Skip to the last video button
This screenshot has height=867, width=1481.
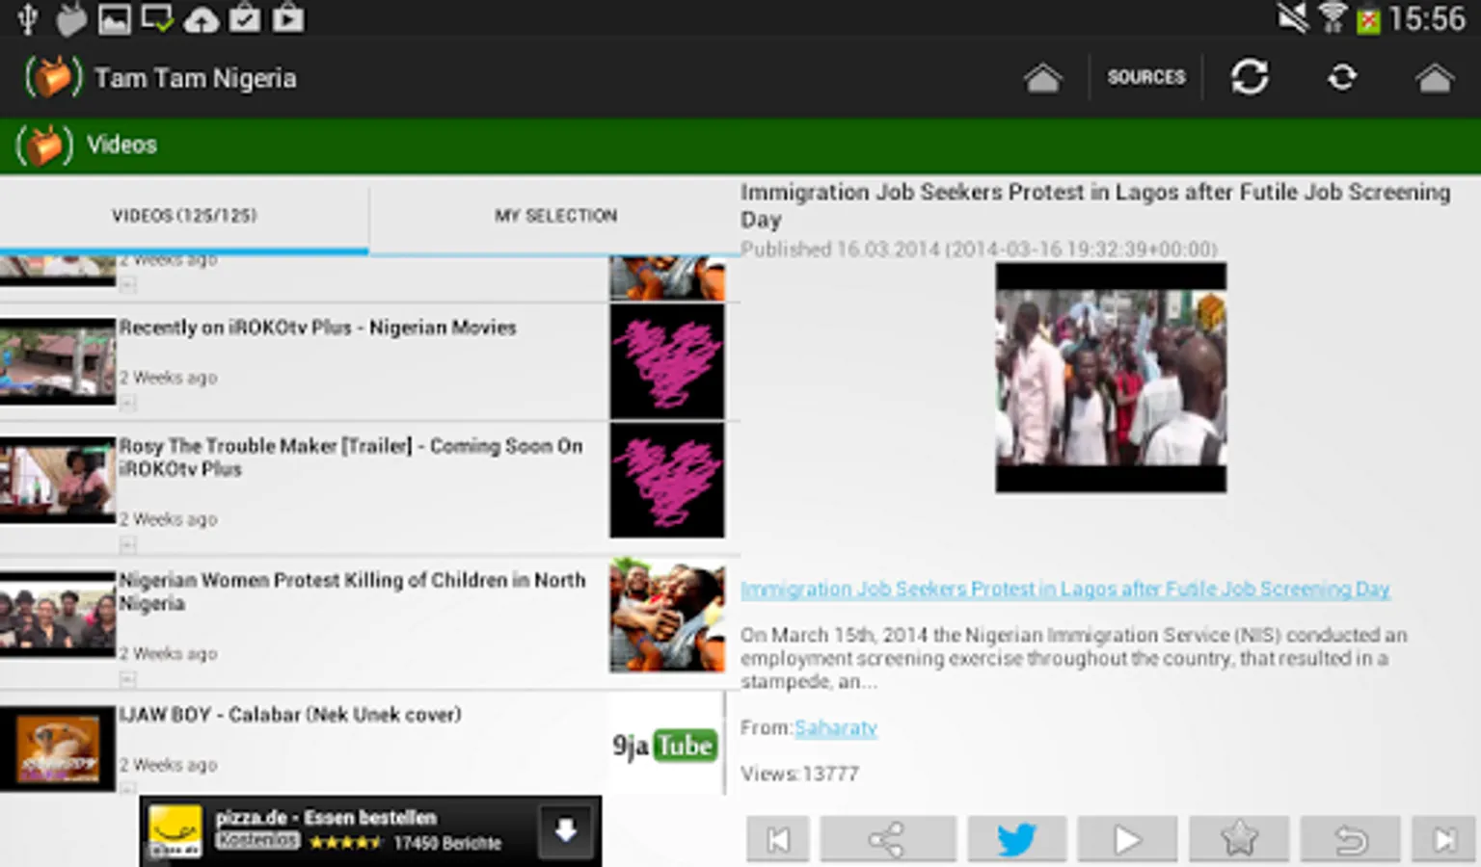[x=1443, y=839]
